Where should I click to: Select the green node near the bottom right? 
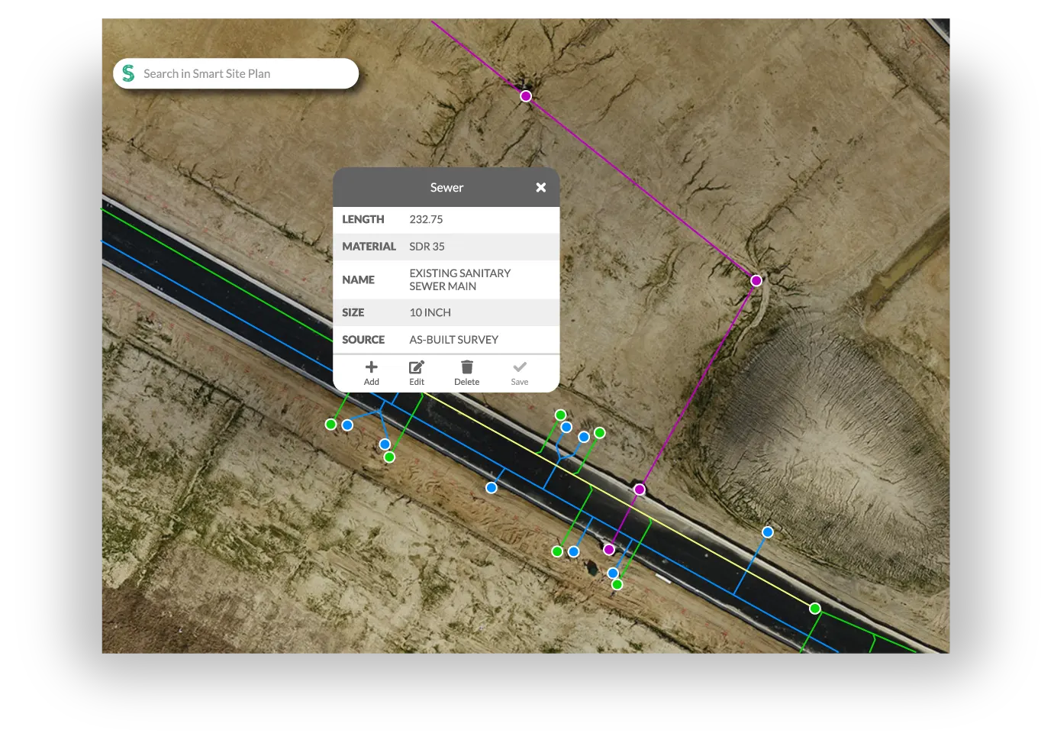click(815, 607)
